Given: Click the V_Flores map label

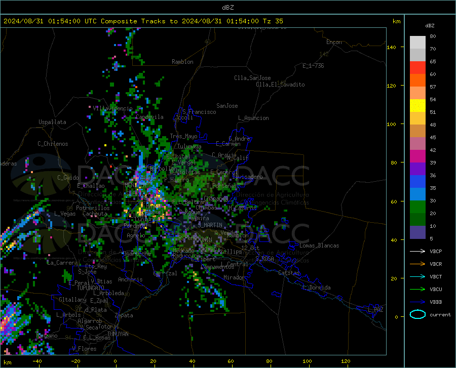Looking at the screenshot, I should coord(84,349).
